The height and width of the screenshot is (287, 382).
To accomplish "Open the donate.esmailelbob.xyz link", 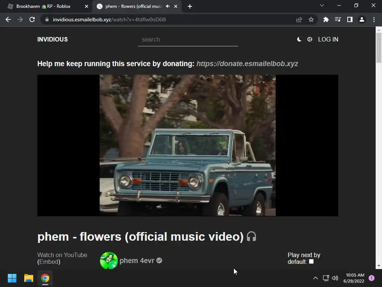I will (x=247, y=64).
